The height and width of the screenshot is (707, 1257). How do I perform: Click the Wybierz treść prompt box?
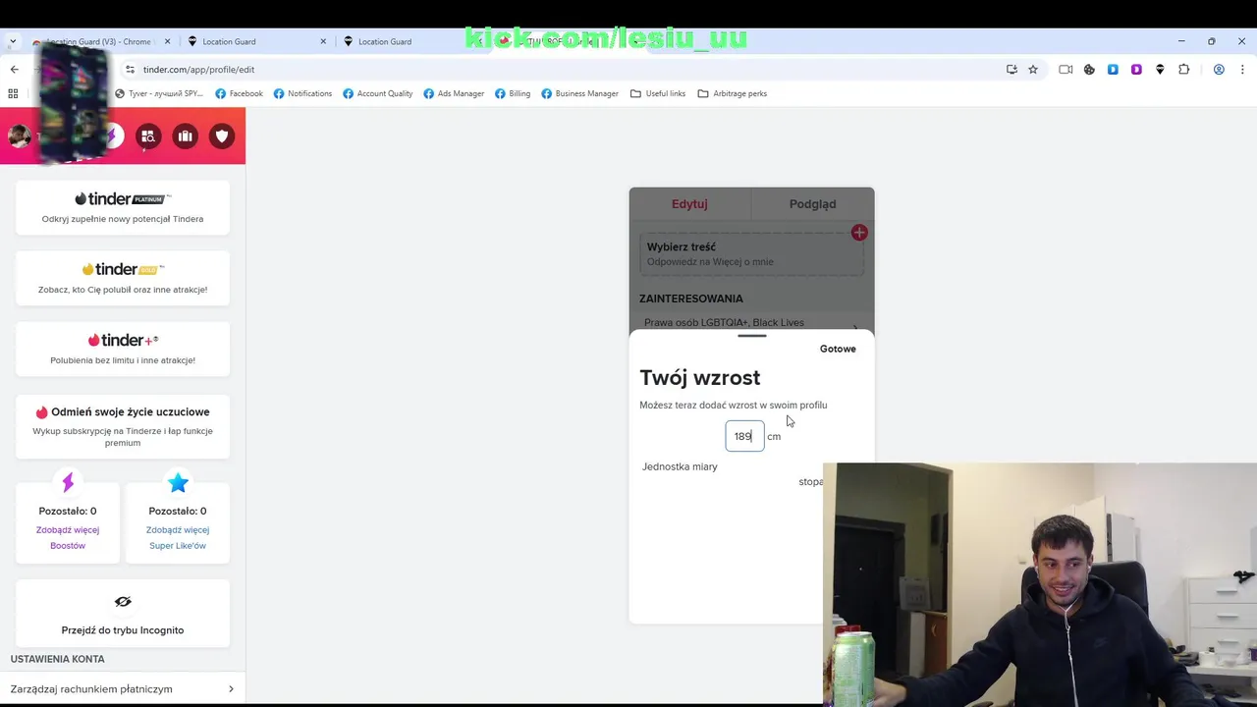pyautogui.click(x=751, y=253)
